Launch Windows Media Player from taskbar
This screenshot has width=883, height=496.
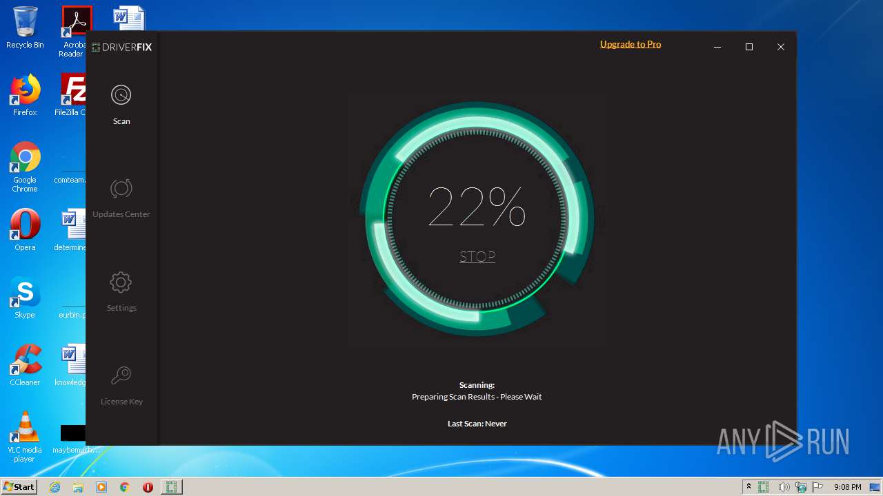(101, 487)
